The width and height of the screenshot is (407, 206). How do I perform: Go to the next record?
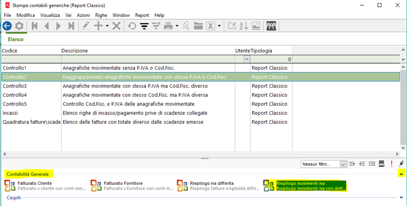[58, 26]
